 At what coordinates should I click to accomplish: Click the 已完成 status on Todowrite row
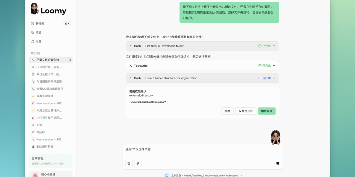[x=264, y=66]
